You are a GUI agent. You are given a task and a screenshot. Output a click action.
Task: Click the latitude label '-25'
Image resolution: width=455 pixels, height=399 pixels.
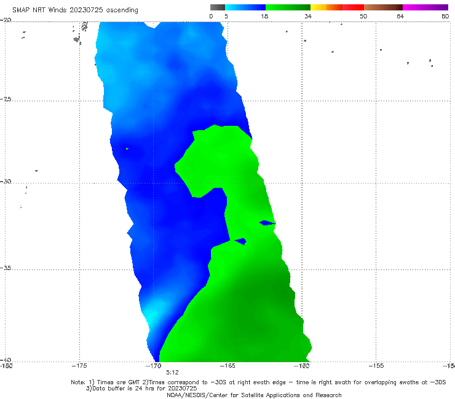coord(6,99)
